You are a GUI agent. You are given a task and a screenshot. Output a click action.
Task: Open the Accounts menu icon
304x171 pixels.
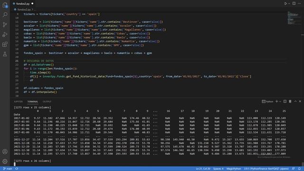[x=5, y=152]
